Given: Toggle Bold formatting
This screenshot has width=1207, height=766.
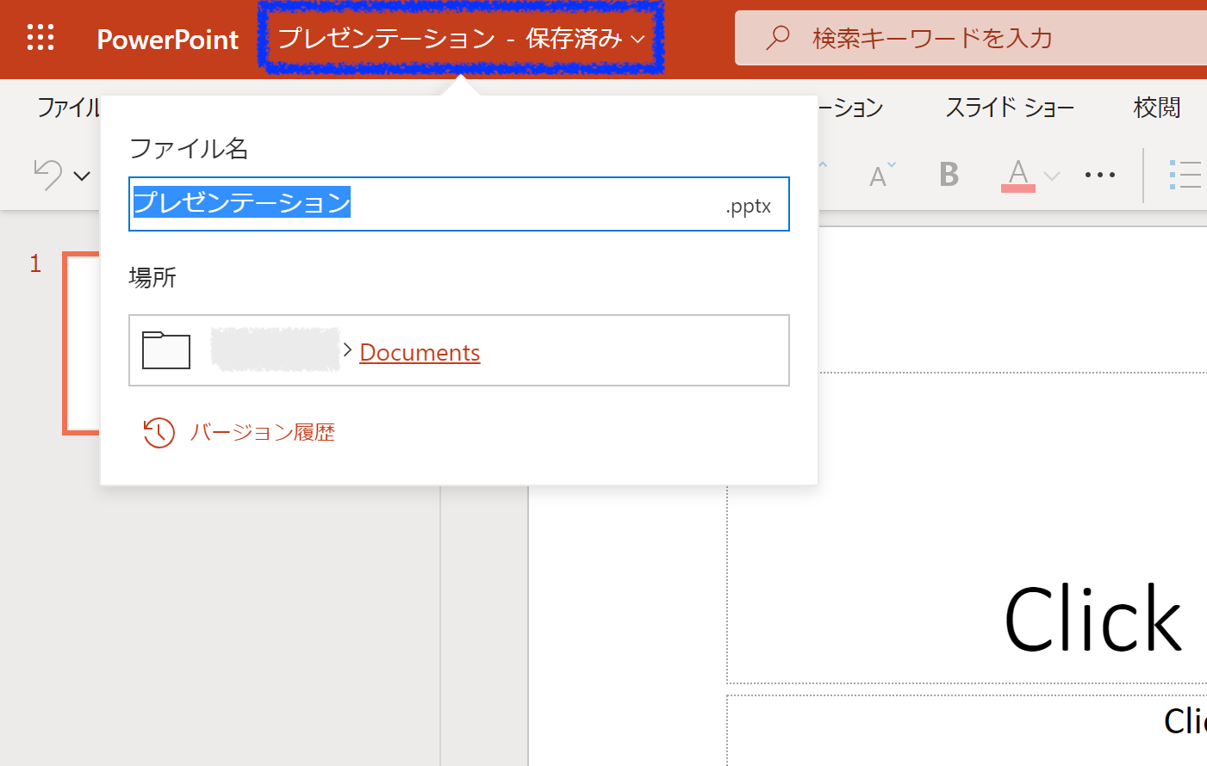Looking at the screenshot, I should click(x=949, y=175).
